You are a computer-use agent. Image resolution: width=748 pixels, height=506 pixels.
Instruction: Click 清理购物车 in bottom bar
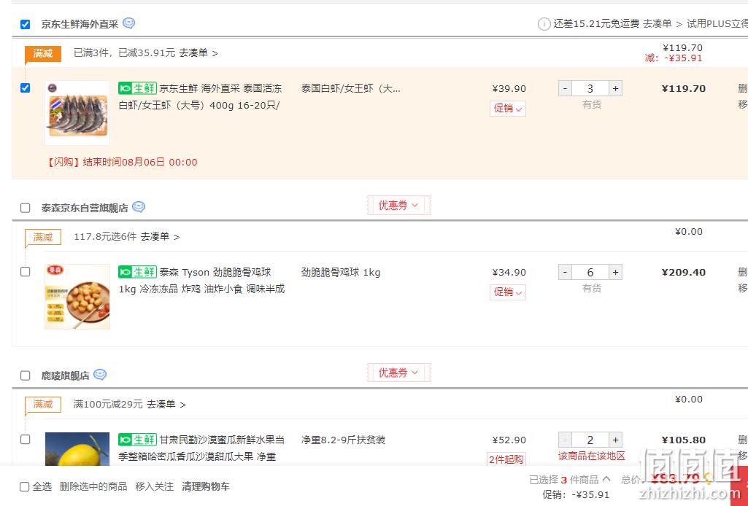pos(206,486)
